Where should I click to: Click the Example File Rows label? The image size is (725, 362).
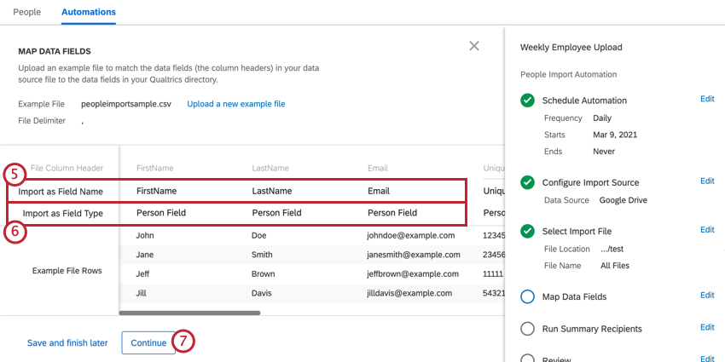click(67, 271)
